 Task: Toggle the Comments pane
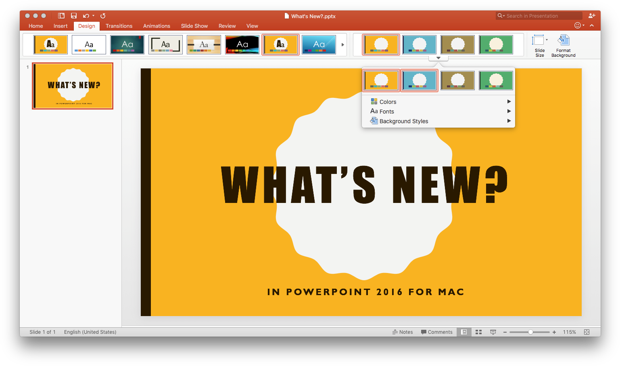[436, 332]
